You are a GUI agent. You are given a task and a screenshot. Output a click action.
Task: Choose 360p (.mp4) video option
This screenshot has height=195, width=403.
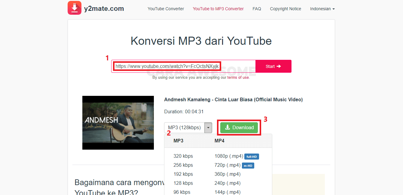coord(227,174)
